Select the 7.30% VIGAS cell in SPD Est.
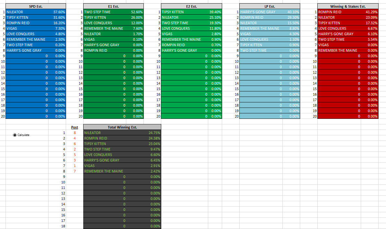386x229 pixels. (60, 28)
